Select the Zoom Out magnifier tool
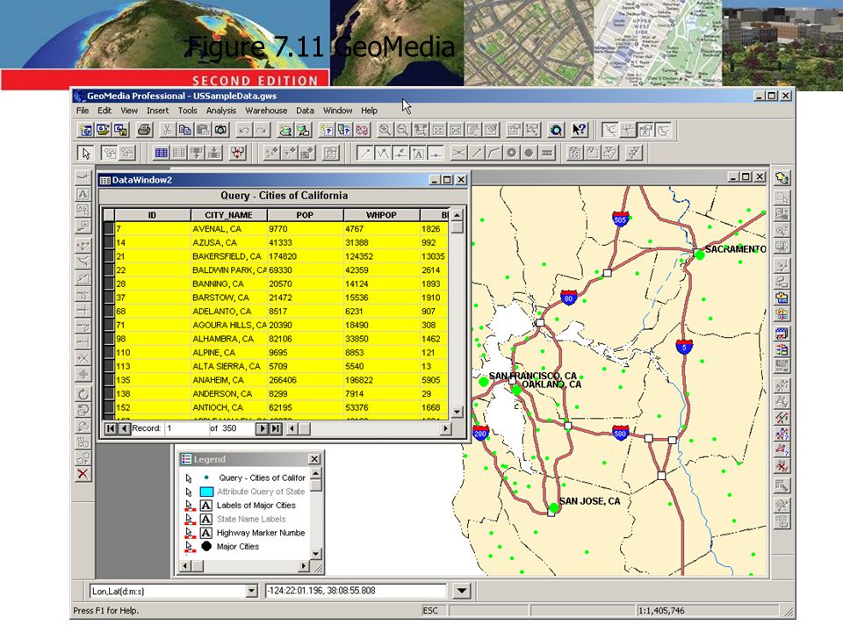 coord(402,130)
